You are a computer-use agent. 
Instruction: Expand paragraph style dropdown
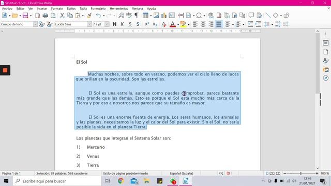coord(35,24)
